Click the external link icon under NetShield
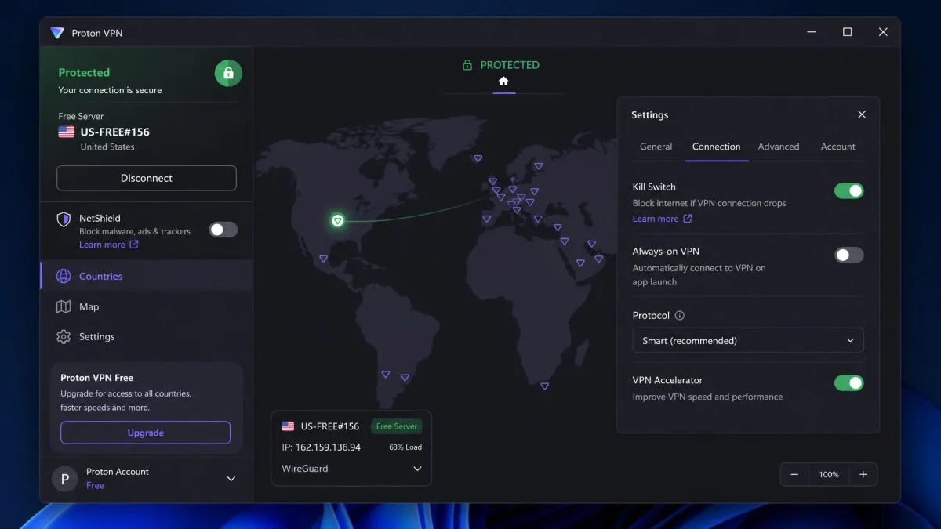The height and width of the screenshot is (529, 941). [x=133, y=245]
